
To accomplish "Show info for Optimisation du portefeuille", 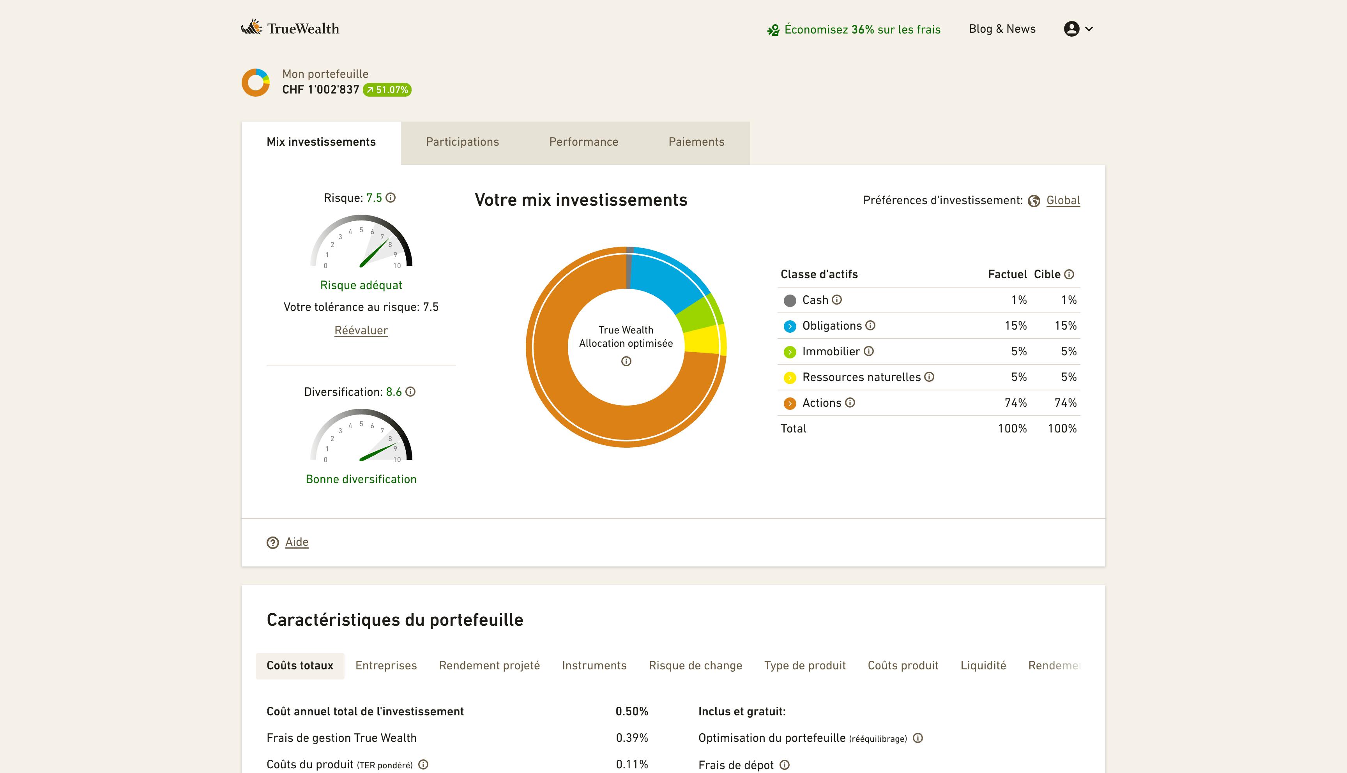I will pyautogui.click(x=917, y=738).
